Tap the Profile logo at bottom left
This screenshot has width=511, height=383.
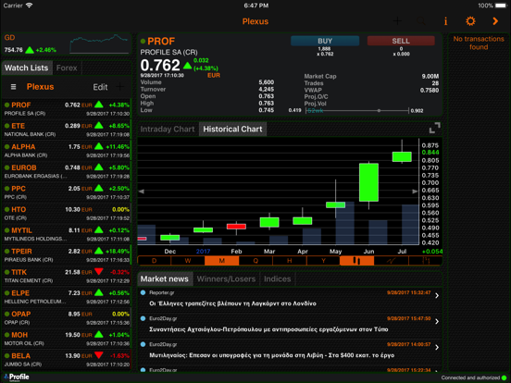(17, 377)
